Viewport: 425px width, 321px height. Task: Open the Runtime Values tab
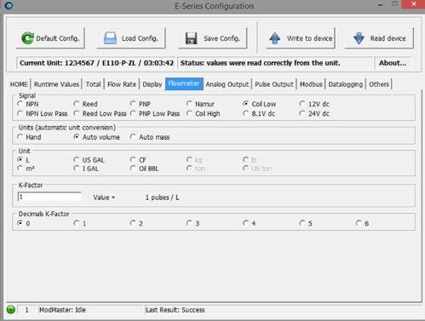click(56, 84)
